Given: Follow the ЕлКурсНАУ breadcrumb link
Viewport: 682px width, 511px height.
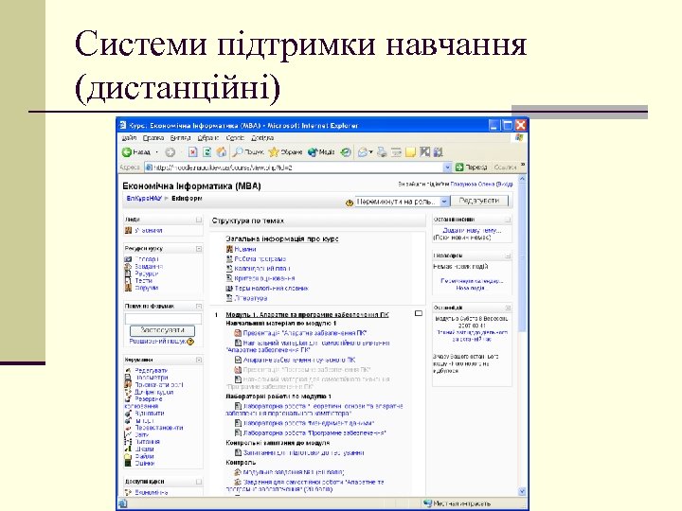Looking at the screenshot, I should point(144,198).
